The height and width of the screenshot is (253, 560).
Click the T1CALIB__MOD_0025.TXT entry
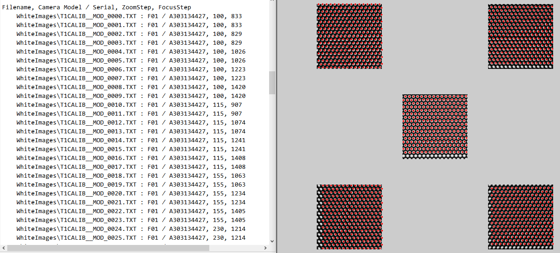(x=131, y=238)
